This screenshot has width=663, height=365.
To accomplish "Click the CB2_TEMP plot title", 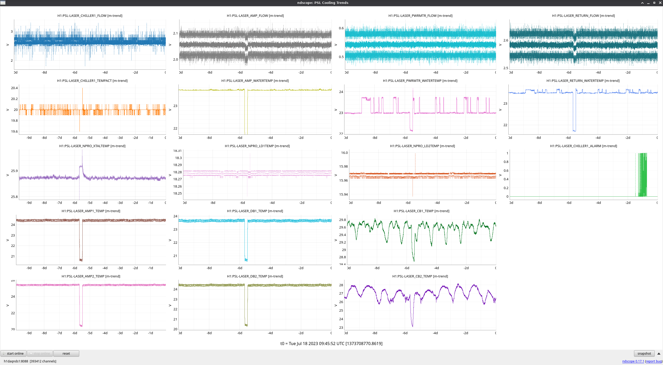I will (x=420, y=276).
